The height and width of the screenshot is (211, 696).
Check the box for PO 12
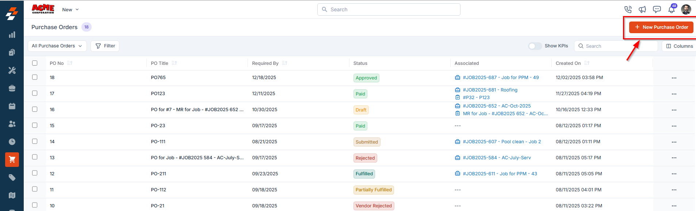[35, 173]
